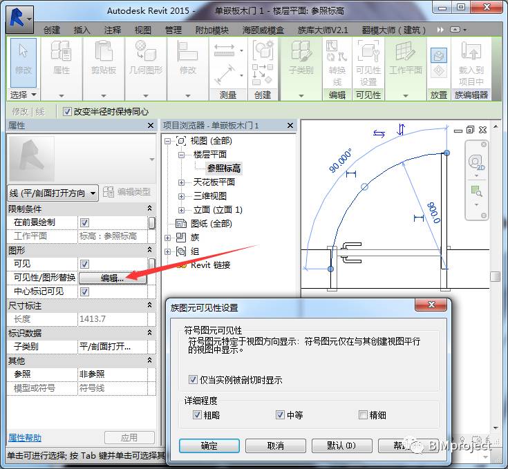Toggle show only when instance is cut

point(193,379)
